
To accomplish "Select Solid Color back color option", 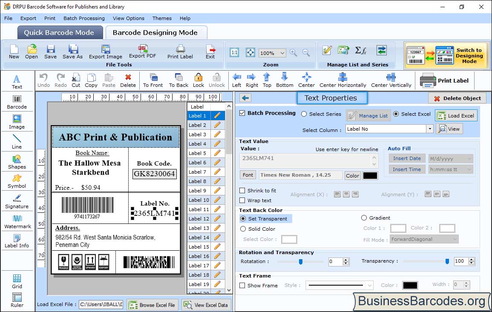I will 243,229.
